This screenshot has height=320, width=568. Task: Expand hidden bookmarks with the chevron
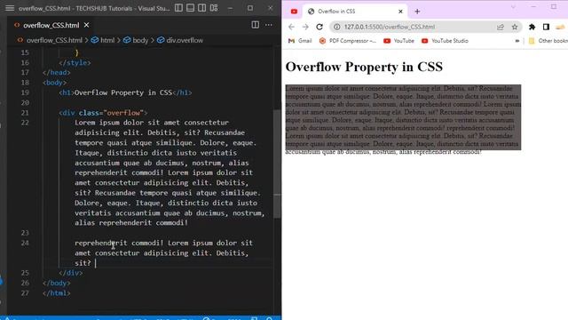click(x=517, y=41)
